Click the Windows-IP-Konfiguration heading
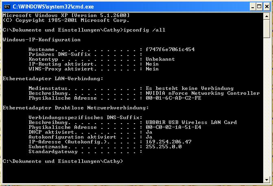Image resolution: width=273 pixels, height=186 pixels. pyautogui.click(x=41, y=40)
